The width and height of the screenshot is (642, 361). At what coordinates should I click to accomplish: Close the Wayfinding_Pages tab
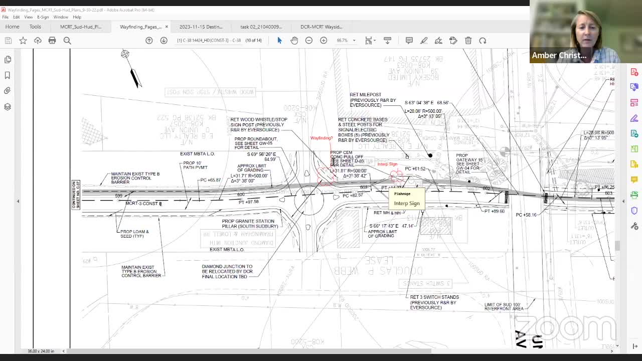pyautogui.click(x=167, y=27)
